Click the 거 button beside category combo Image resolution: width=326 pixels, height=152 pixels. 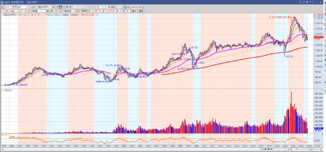pos(15,7)
